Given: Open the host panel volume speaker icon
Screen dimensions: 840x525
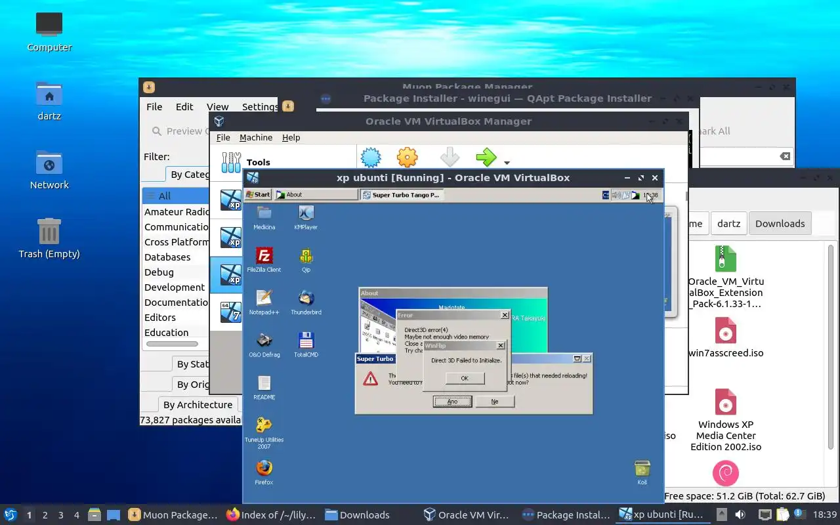Looking at the screenshot, I should click(740, 514).
